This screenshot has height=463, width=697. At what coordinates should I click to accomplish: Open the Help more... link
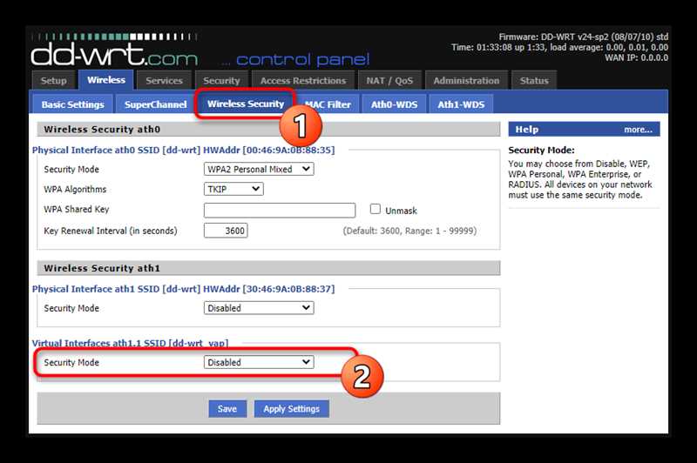[638, 130]
